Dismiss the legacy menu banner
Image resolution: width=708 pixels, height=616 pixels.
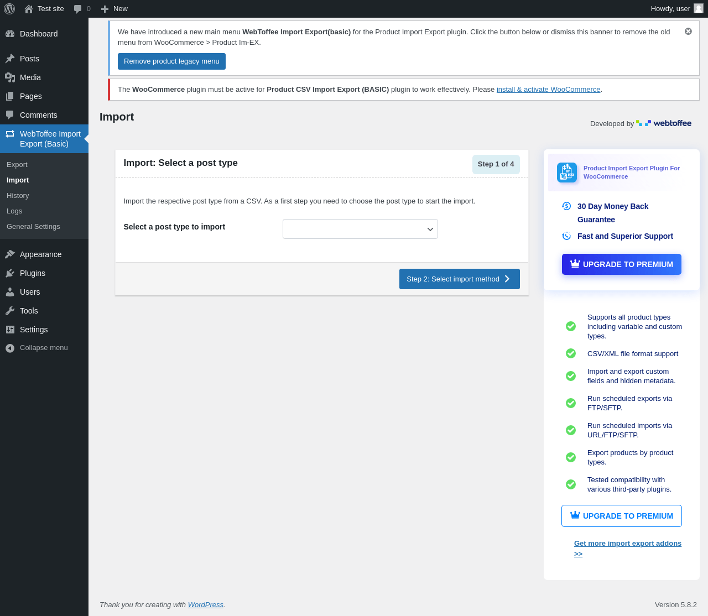pyautogui.click(x=688, y=32)
